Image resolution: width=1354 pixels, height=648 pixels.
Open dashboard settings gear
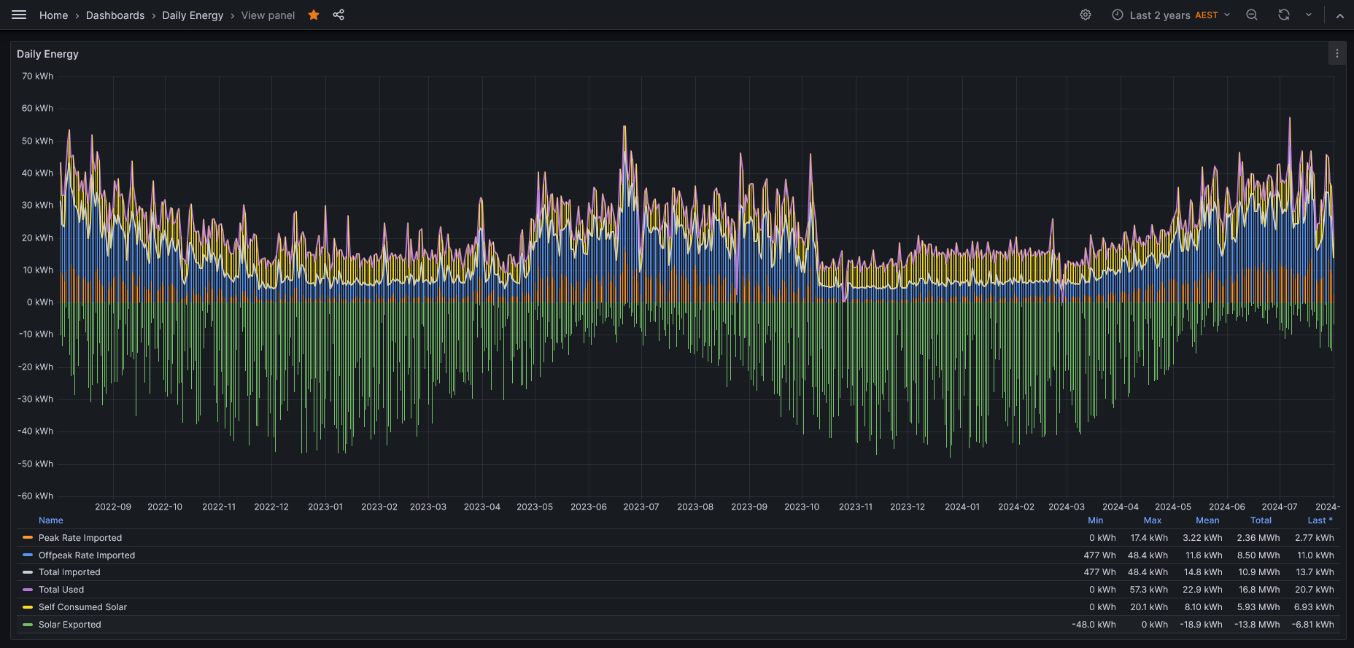coord(1086,15)
